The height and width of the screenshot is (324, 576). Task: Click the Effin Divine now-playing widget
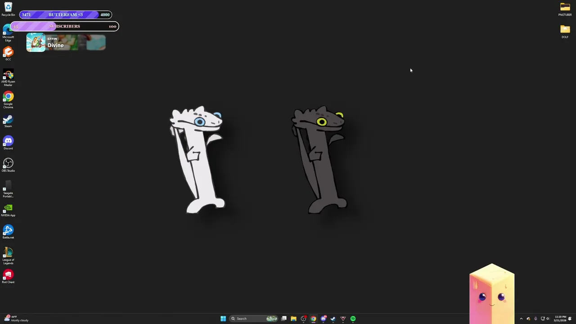point(66,42)
